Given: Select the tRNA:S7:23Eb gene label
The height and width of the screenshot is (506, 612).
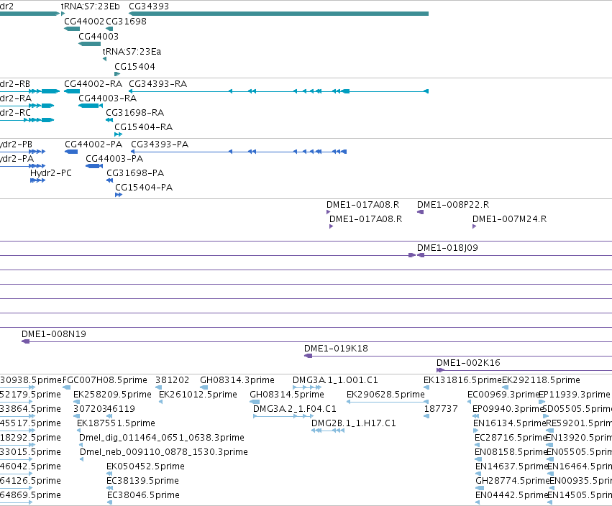Looking at the screenshot, I should (90, 6).
